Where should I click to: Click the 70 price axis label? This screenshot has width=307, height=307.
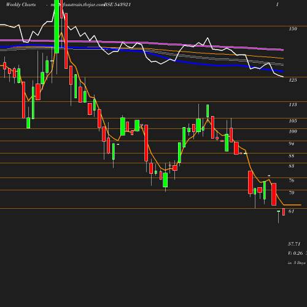coord(292,193)
